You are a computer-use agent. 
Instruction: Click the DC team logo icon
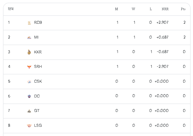pos(29,96)
